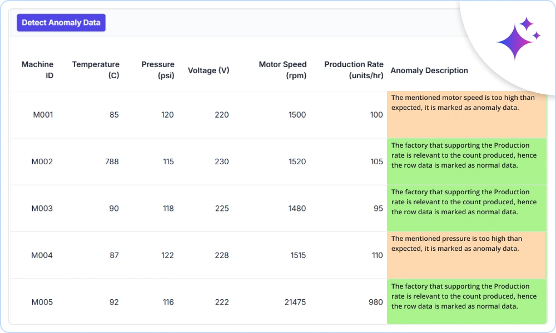Select the Pressure (psi) column header
This screenshot has height=333, width=556.
158,70
